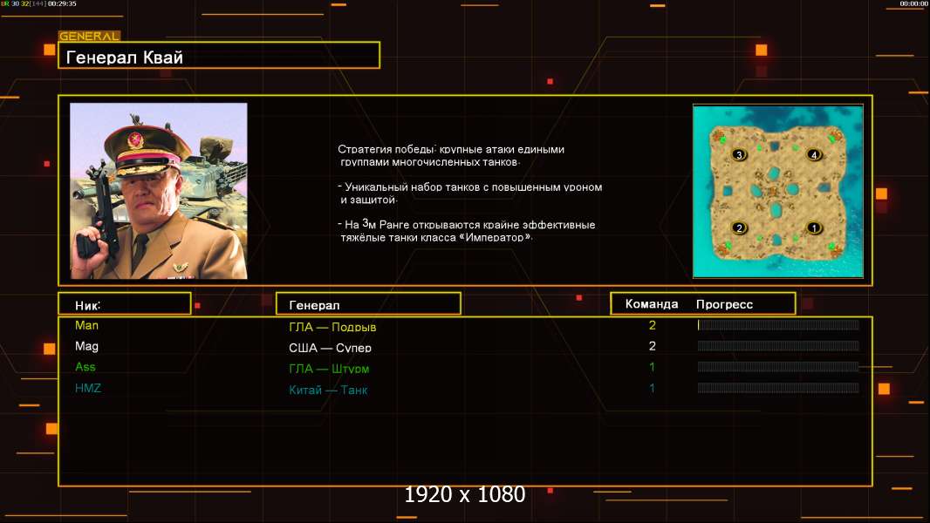Click the island map preview
Viewport: 930px width, 523px height.
pos(777,191)
